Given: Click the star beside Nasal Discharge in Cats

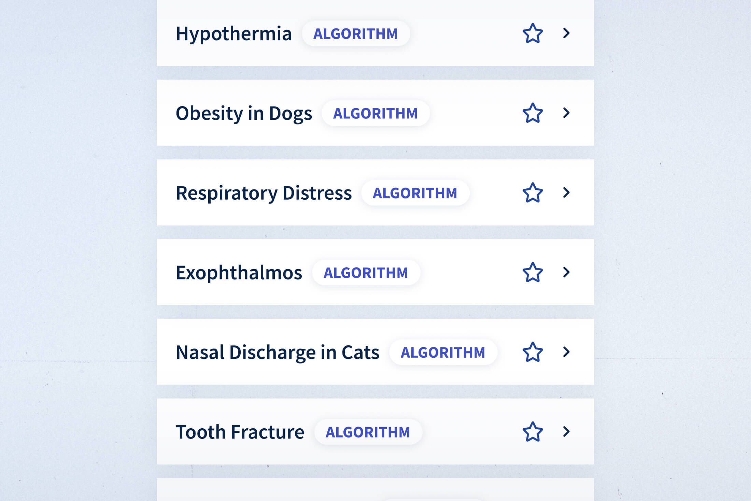Looking at the screenshot, I should click(x=533, y=352).
